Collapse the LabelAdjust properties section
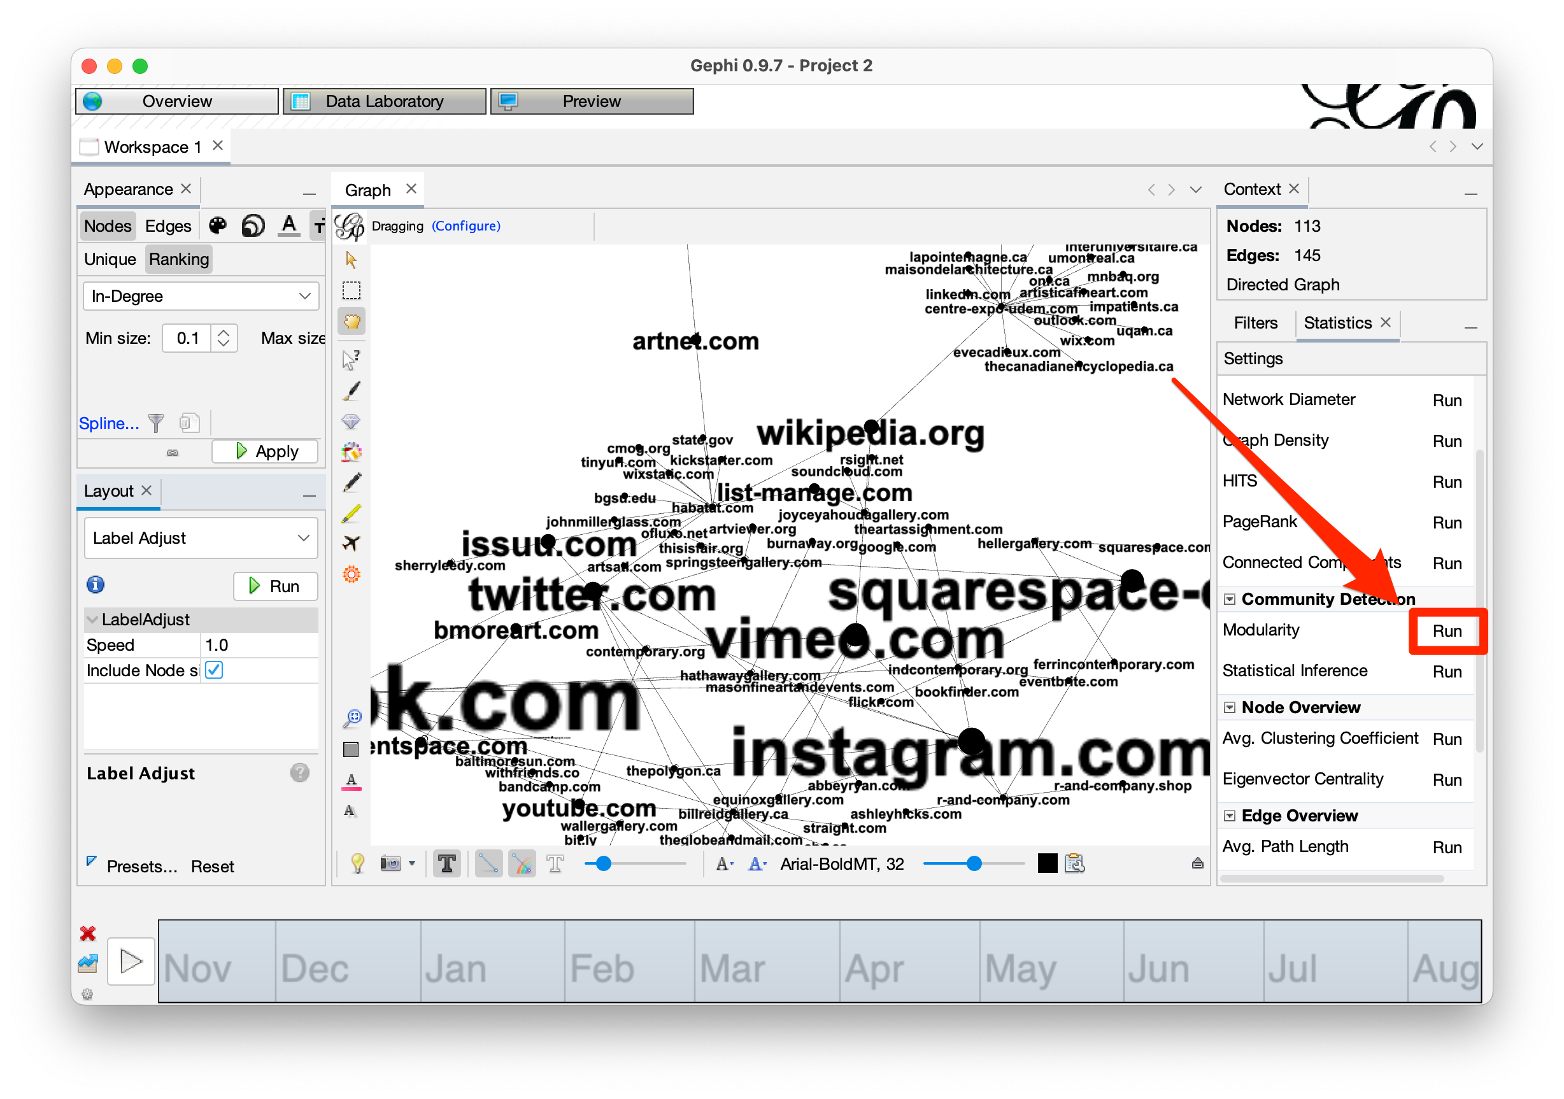Screen dimensions: 1564x1099 [92, 620]
